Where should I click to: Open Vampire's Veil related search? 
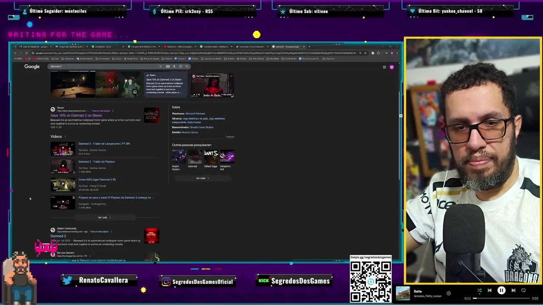(x=227, y=160)
